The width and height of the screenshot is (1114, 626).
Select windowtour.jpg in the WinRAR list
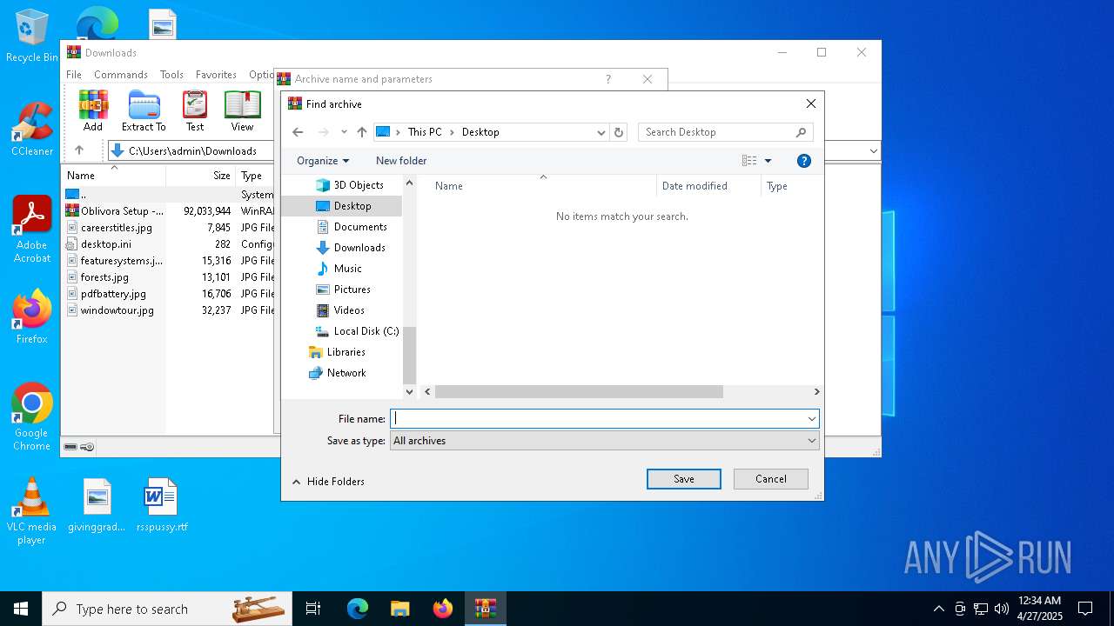tap(117, 310)
